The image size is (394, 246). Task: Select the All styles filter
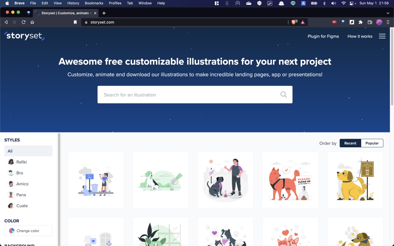pos(28,151)
